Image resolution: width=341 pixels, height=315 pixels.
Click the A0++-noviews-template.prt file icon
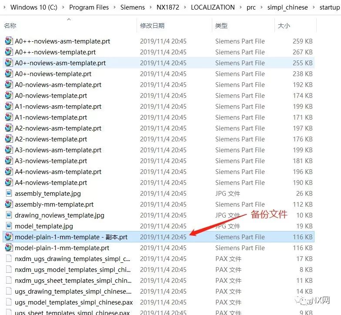(9, 52)
